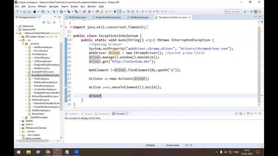The height and width of the screenshot is (156, 278).
Task: Collapse the SeleniumVideoTuttorials project
Action: pyautogui.click(x=17, y=33)
